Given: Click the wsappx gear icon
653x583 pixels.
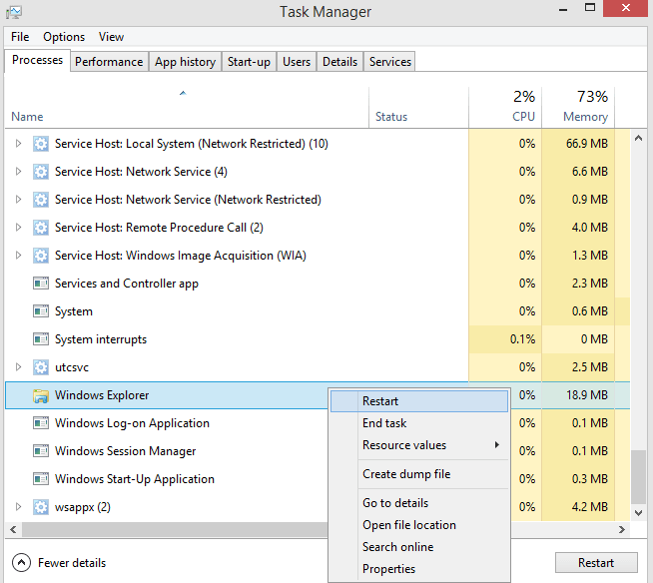Looking at the screenshot, I should click(41, 507).
